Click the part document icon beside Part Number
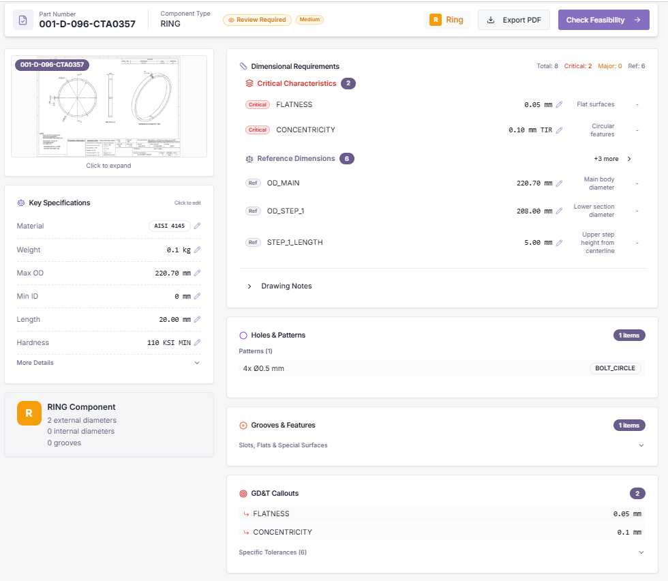 coord(23,20)
